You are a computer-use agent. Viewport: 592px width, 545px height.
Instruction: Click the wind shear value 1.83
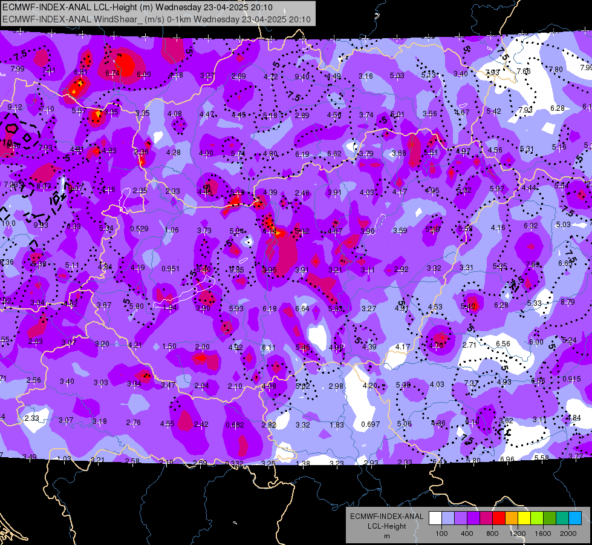click(x=337, y=424)
